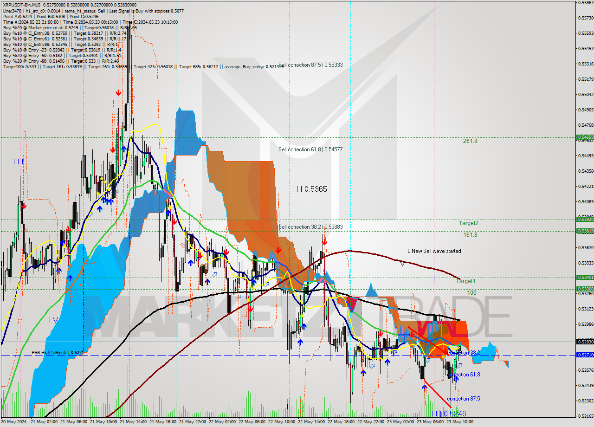
Task: Click the '21 May 18:00' time label
Action: pyautogui.click(x=163, y=422)
